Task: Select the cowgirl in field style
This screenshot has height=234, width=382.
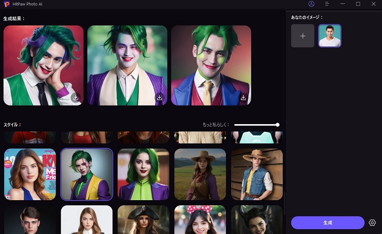Action: coord(200,174)
